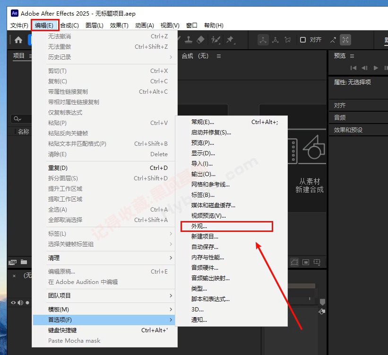Select the 项目 panel tab

pos(18,56)
